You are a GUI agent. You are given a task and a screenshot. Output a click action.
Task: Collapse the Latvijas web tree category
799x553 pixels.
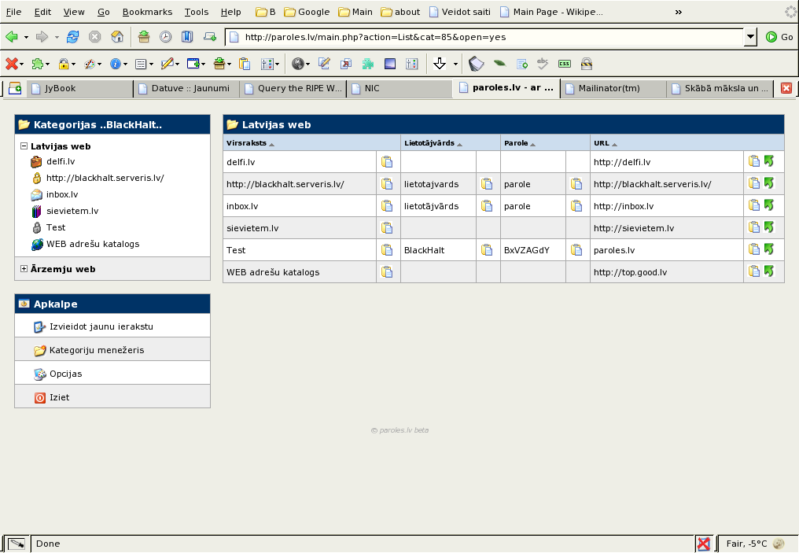[24, 146]
